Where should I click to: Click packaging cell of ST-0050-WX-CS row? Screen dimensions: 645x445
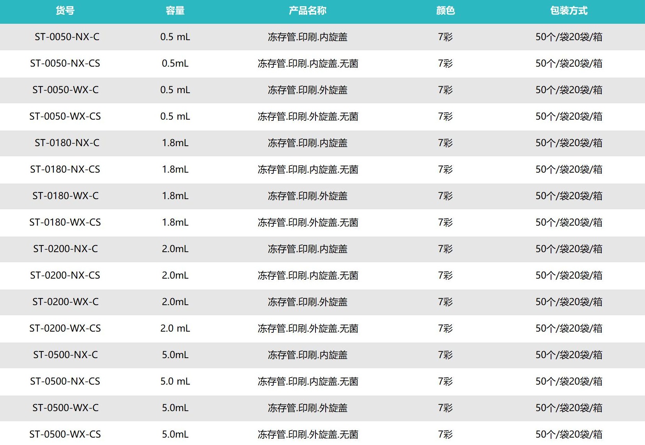(569, 117)
